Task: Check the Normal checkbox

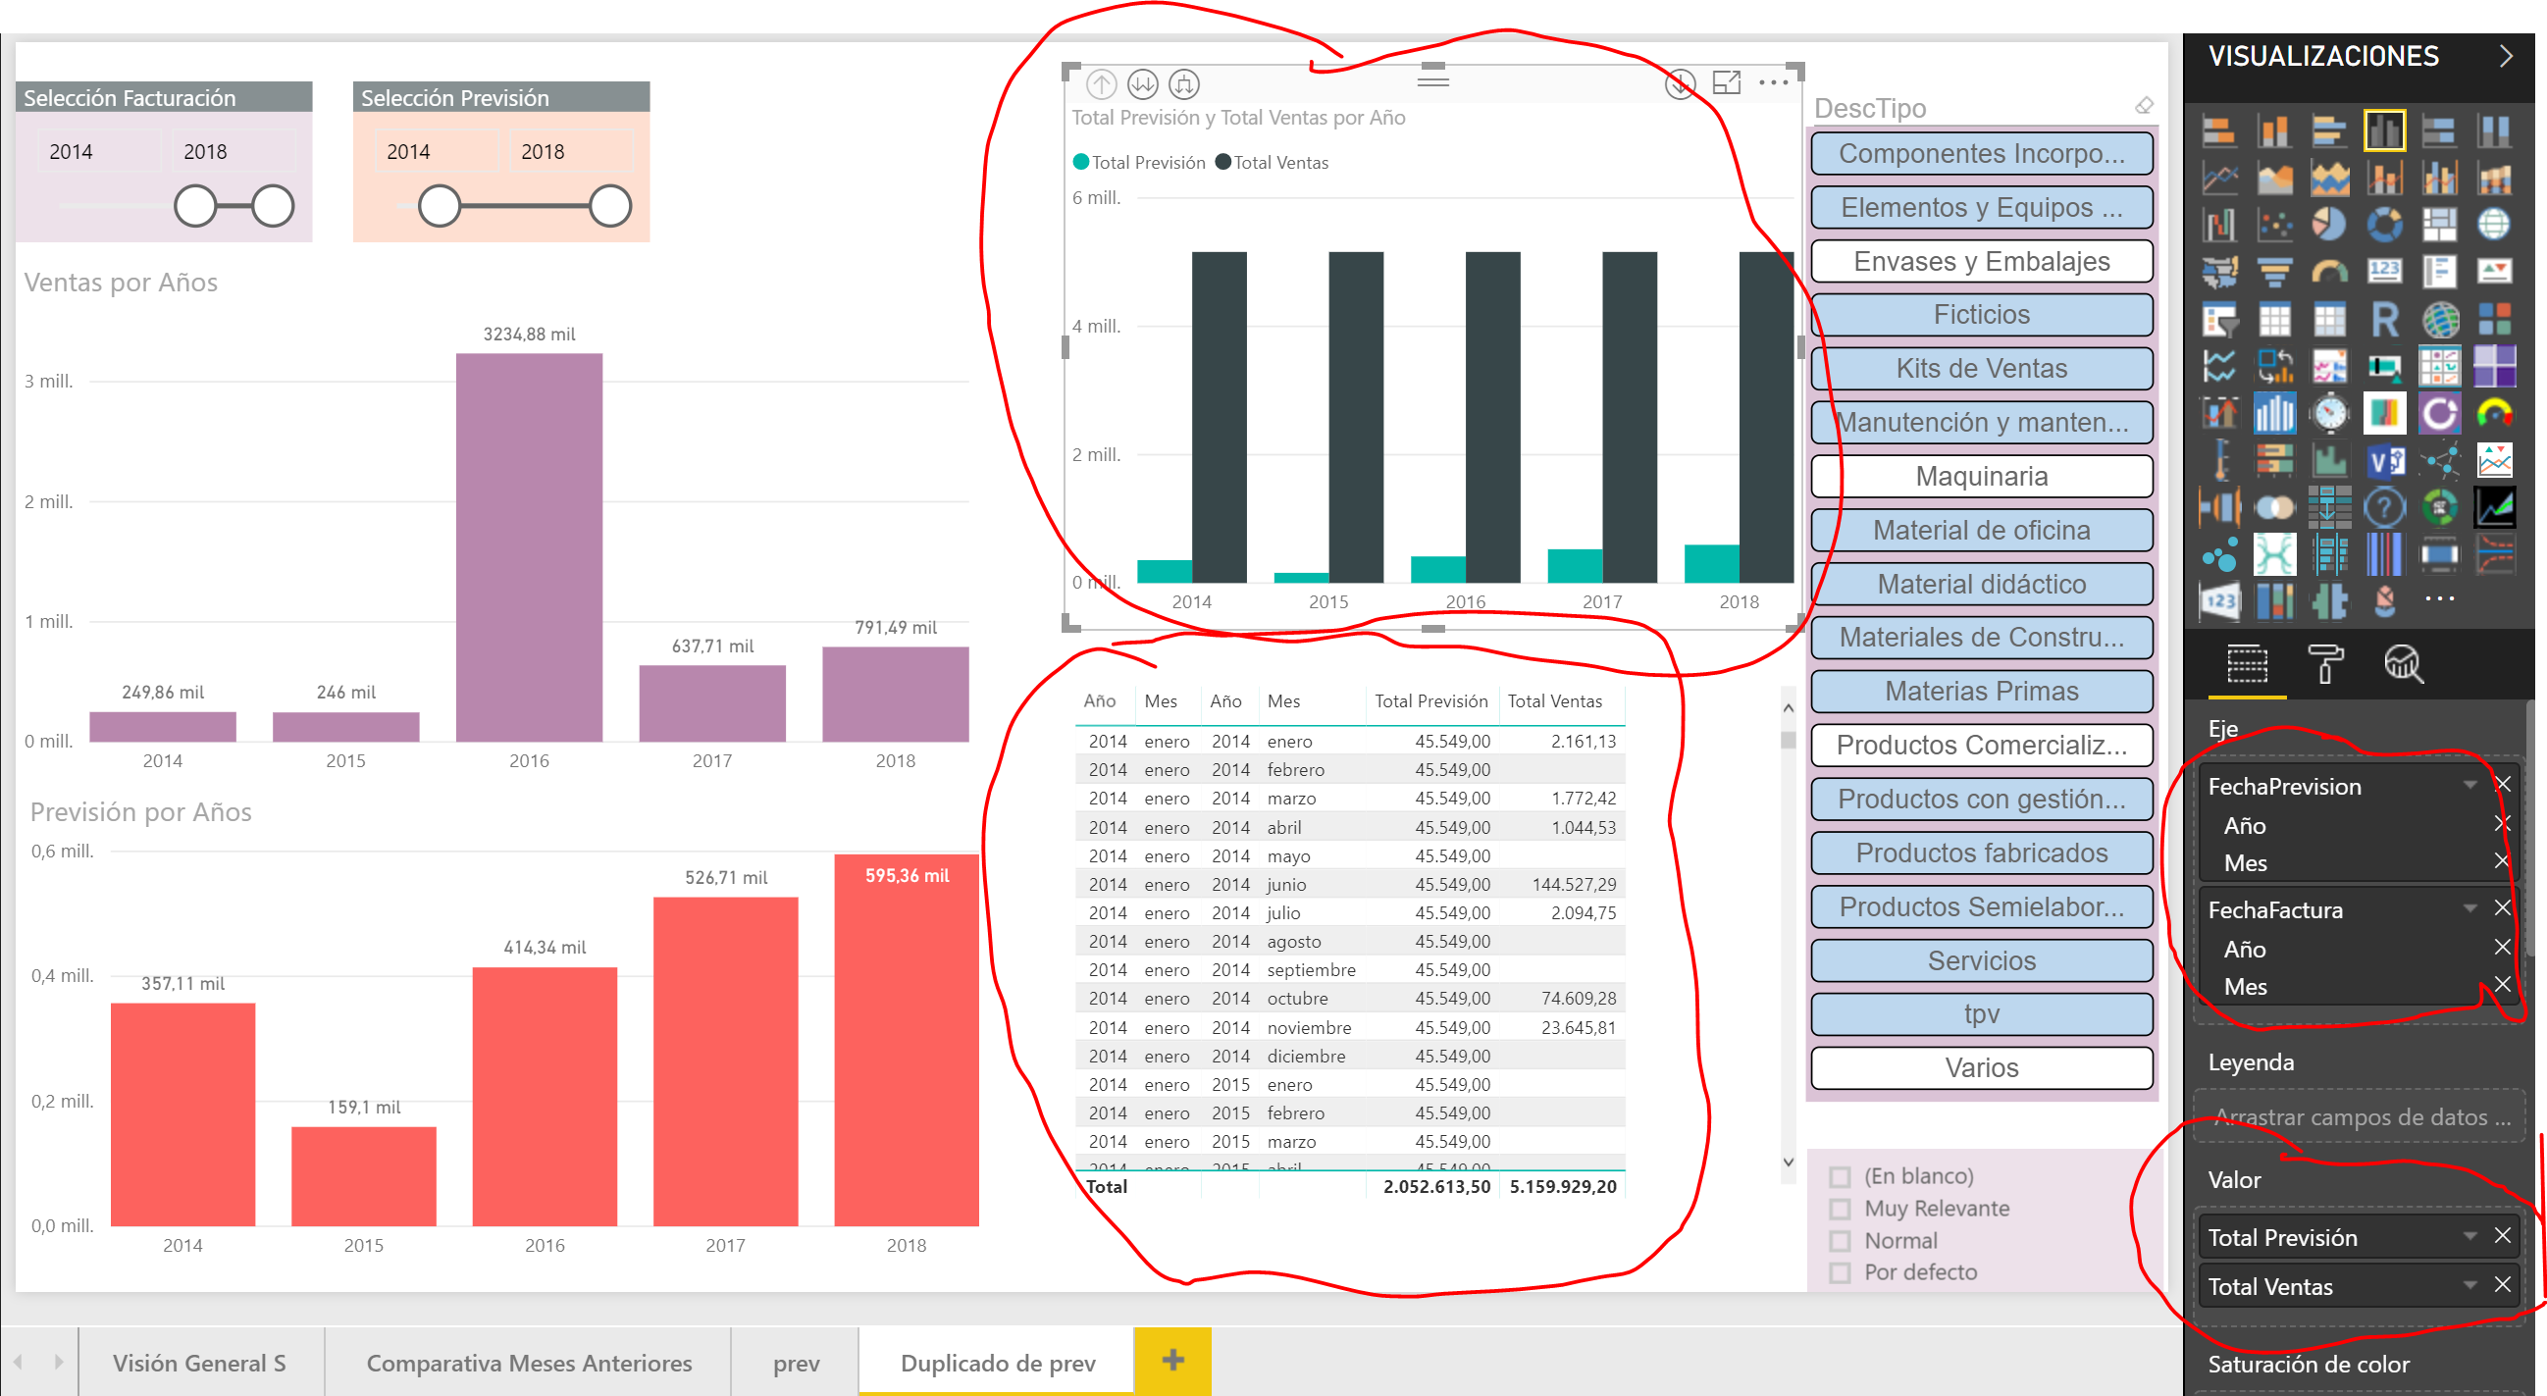Action: (x=1839, y=1241)
